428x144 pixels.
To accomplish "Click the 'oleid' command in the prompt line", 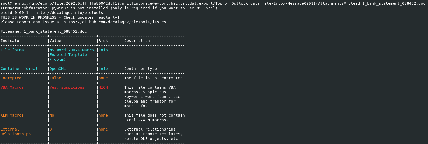I will (x=354, y=3).
